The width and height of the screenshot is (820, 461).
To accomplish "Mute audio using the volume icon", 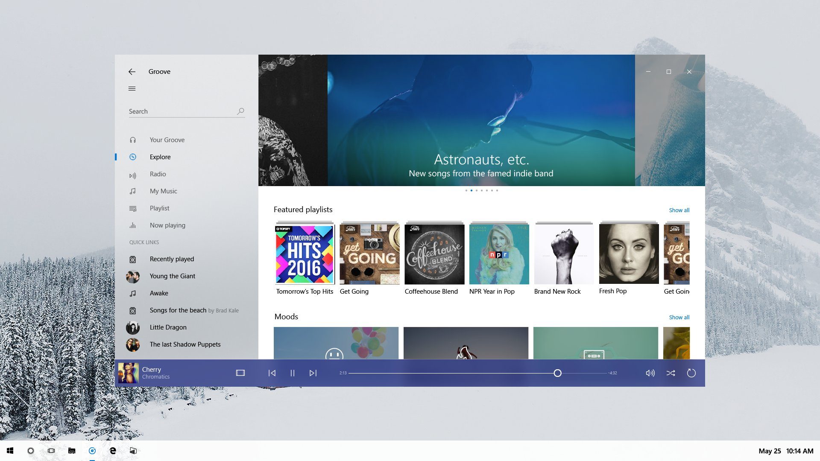I will coord(649,373).
